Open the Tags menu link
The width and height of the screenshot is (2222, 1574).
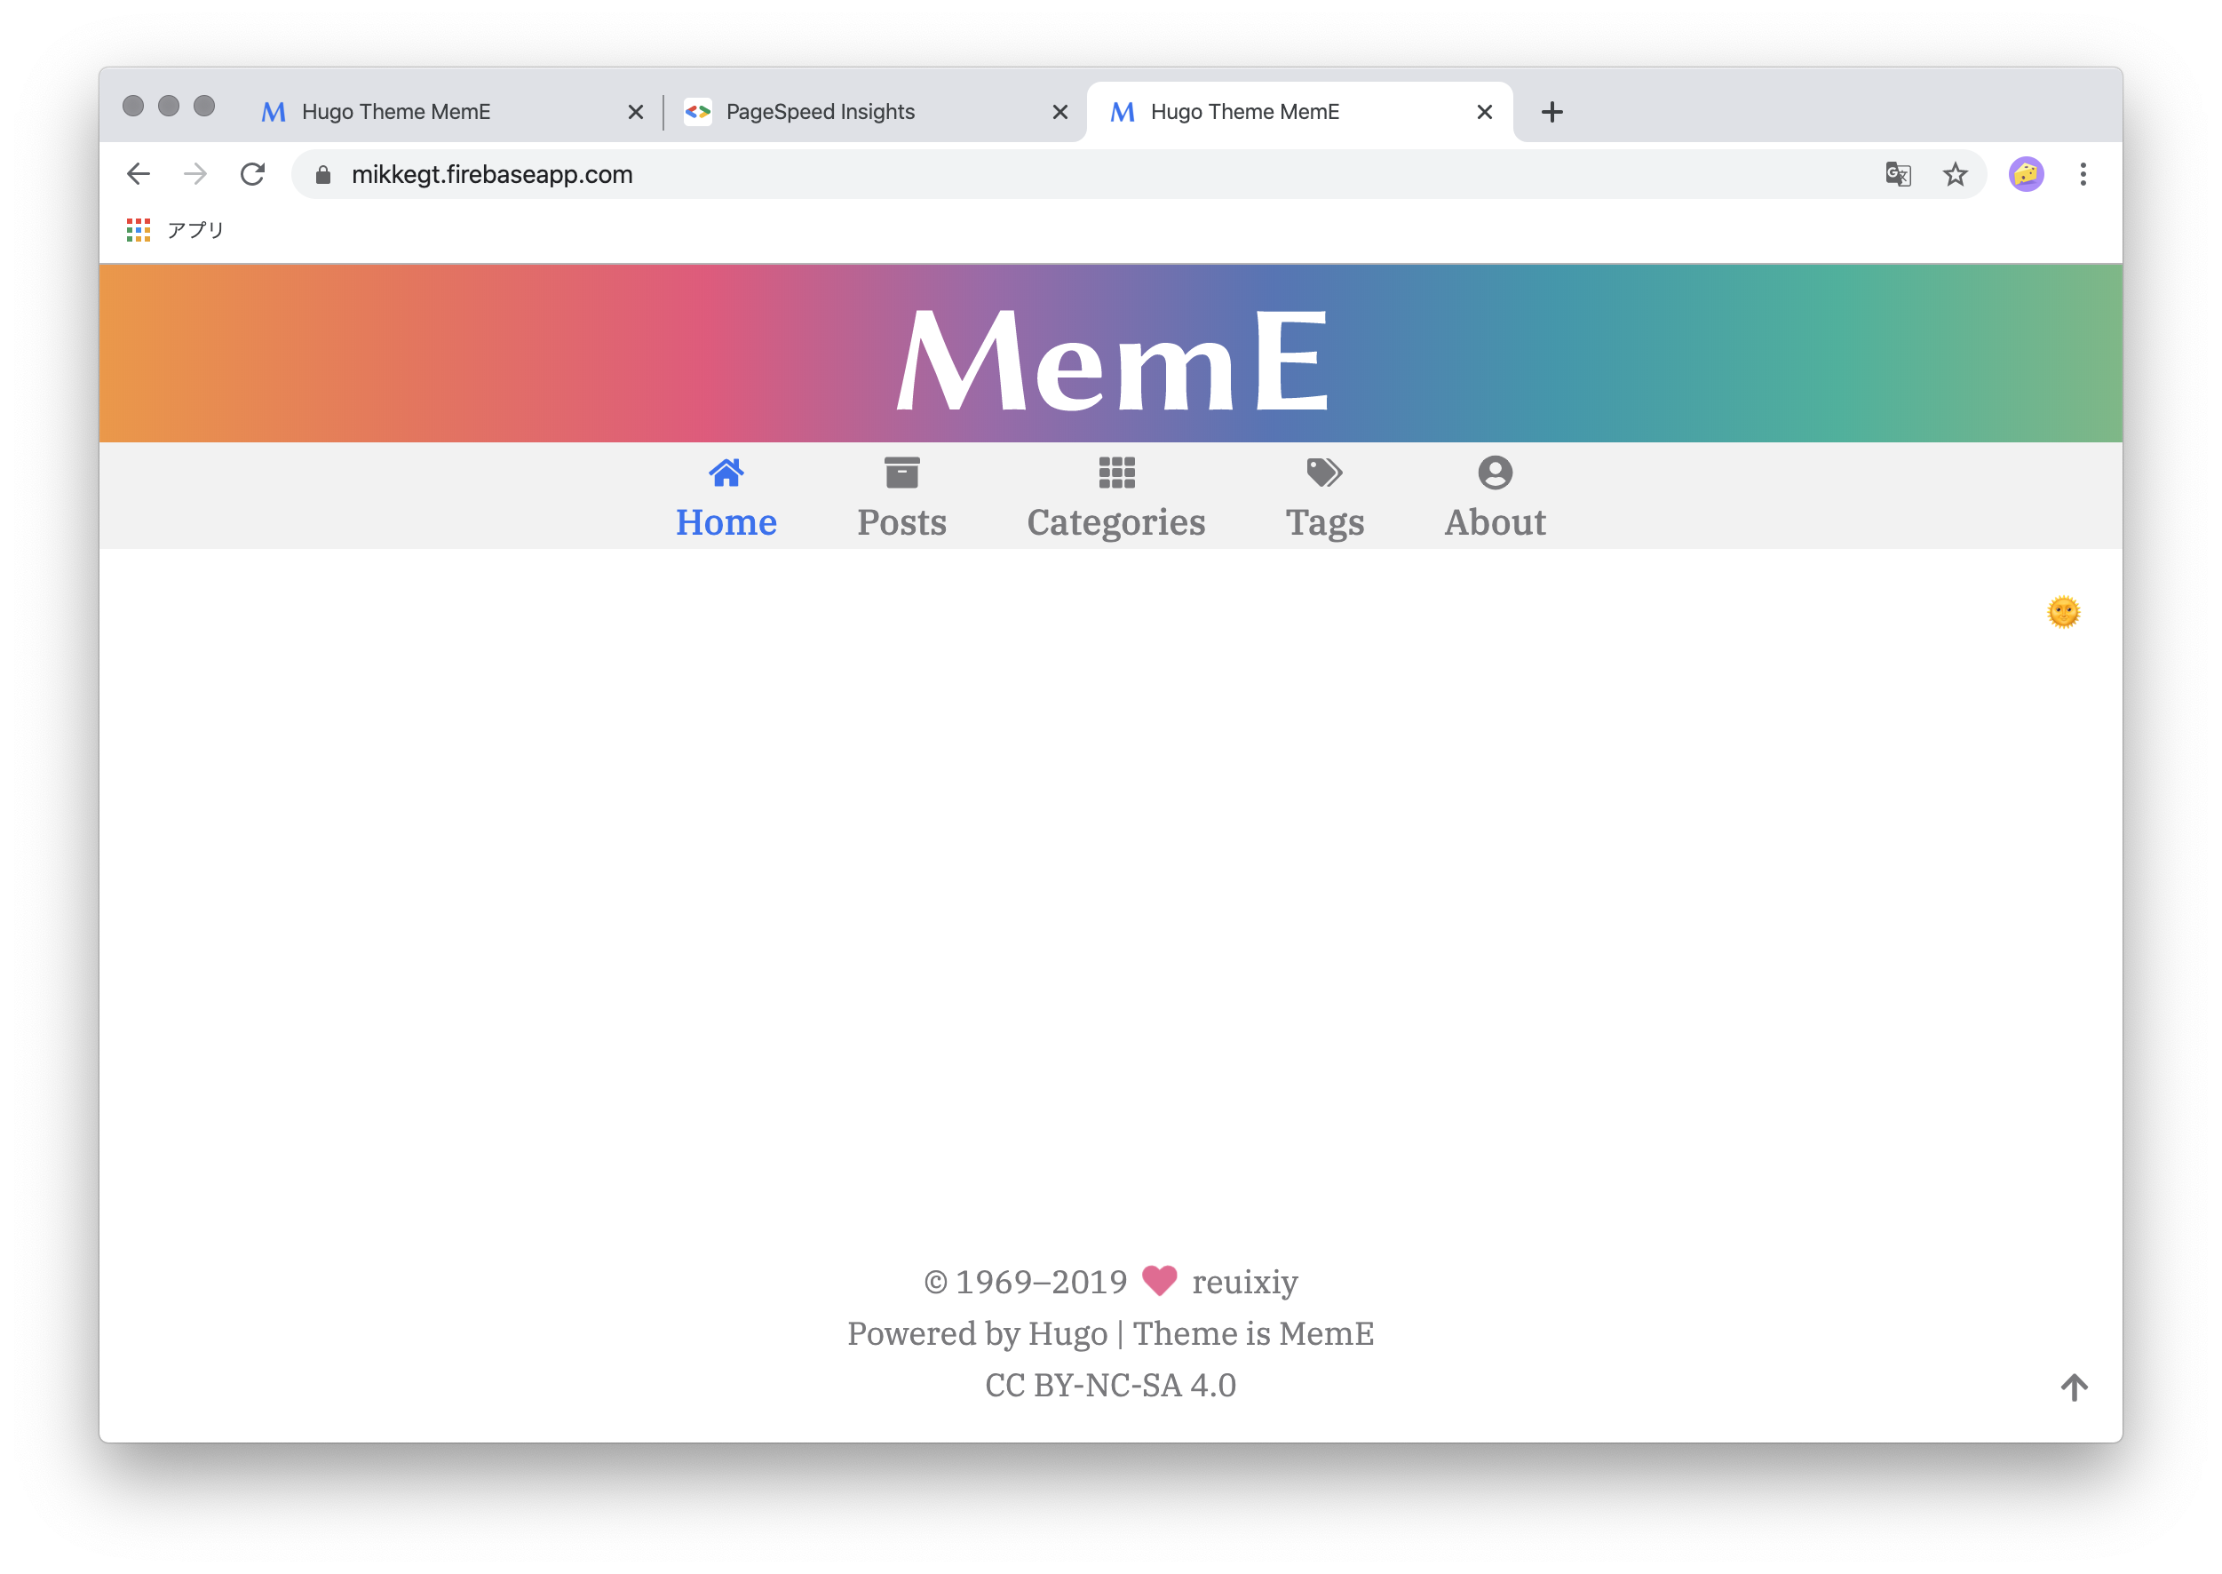[1324, 522]
